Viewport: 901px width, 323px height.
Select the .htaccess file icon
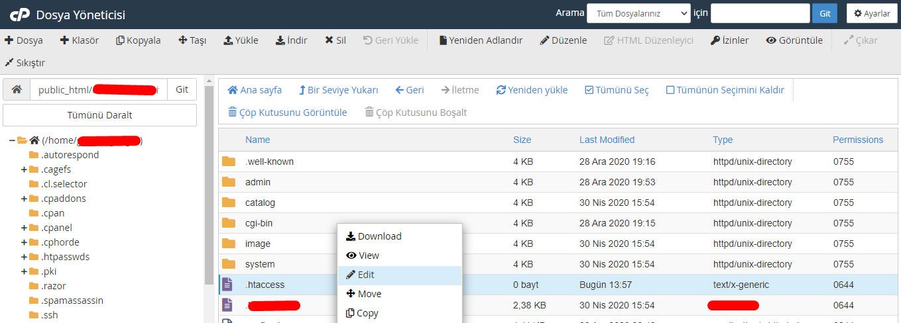point(227,285)
